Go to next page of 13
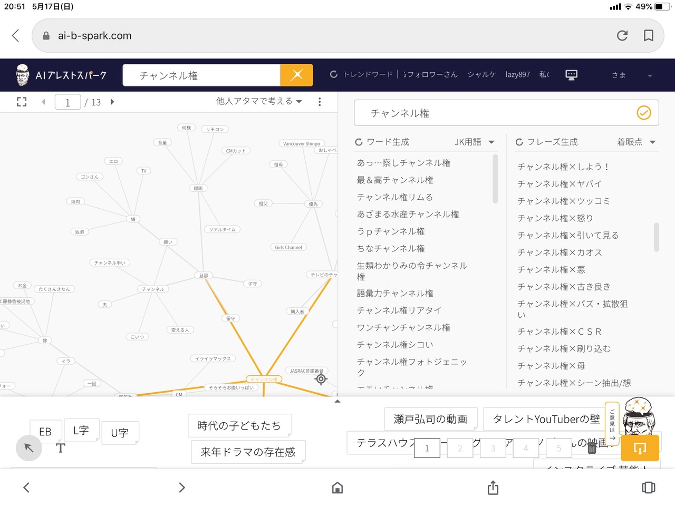 [112, 102]
